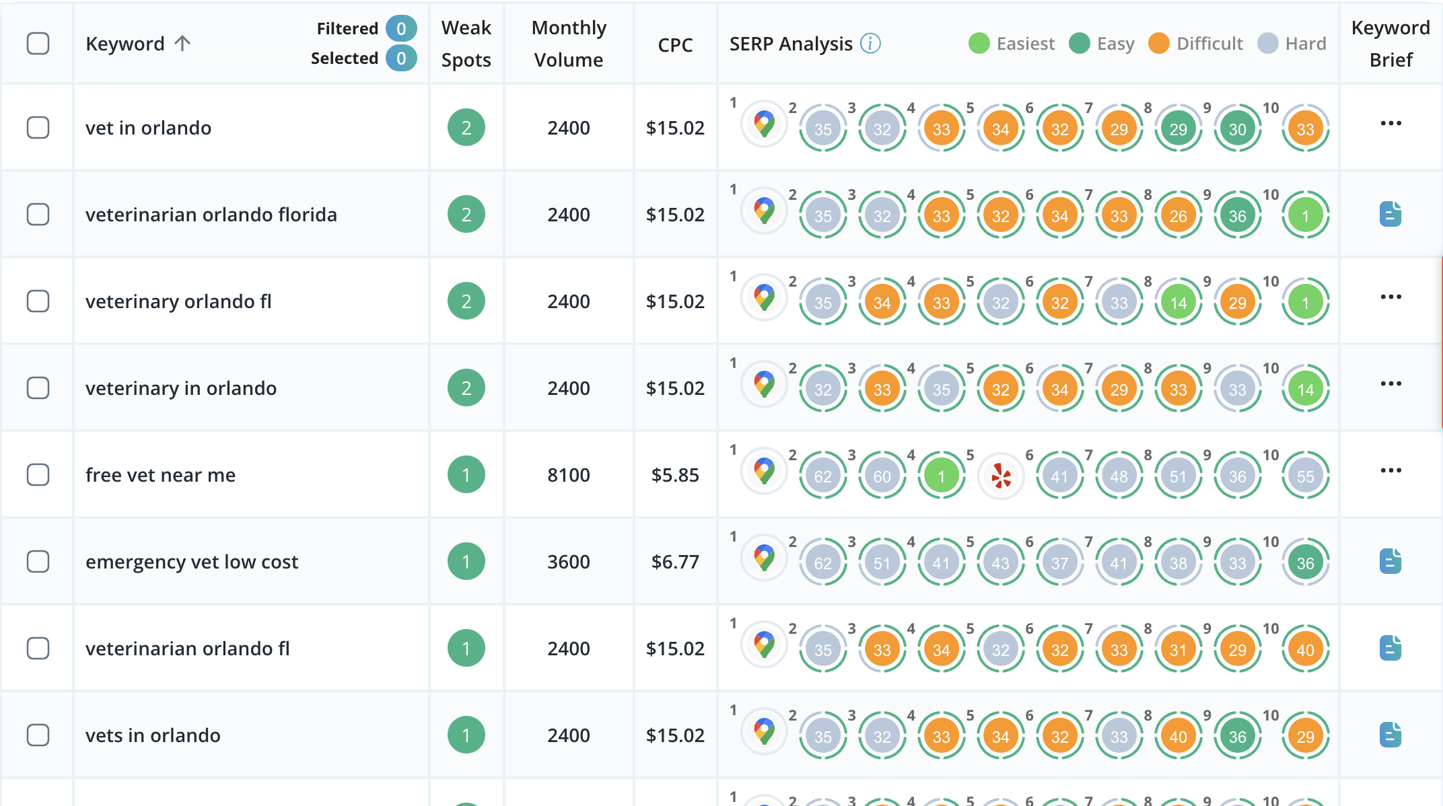1443x806 pixels.
Task: Click the easiest green rank-10 circle for veterinarian orlando florida
Action: click(1304, 214)
